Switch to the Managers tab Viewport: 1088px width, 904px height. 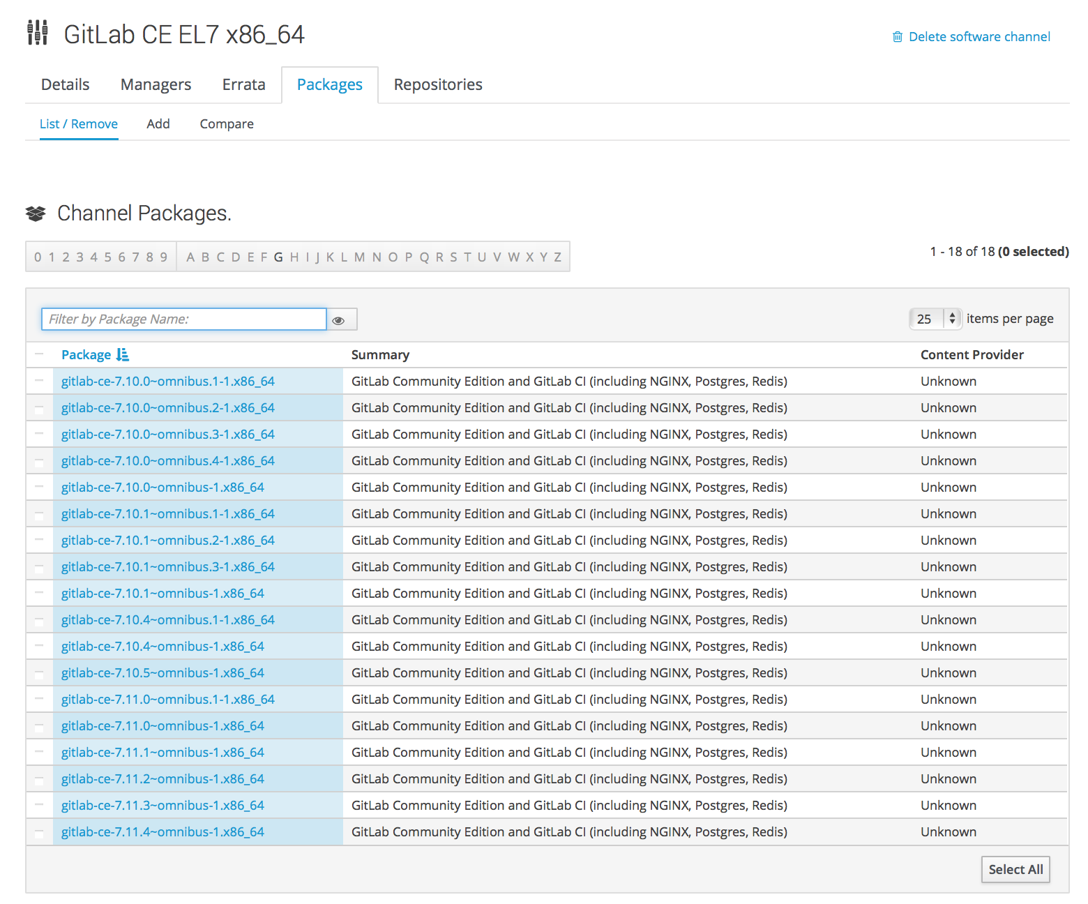(156, 84)
